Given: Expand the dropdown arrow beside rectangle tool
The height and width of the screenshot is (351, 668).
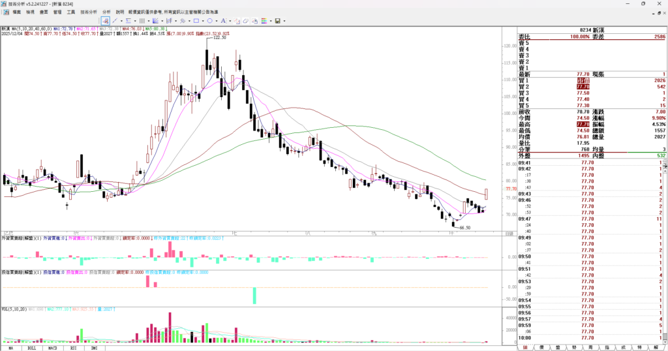Looking at the screenshot, I should [203, 21].
